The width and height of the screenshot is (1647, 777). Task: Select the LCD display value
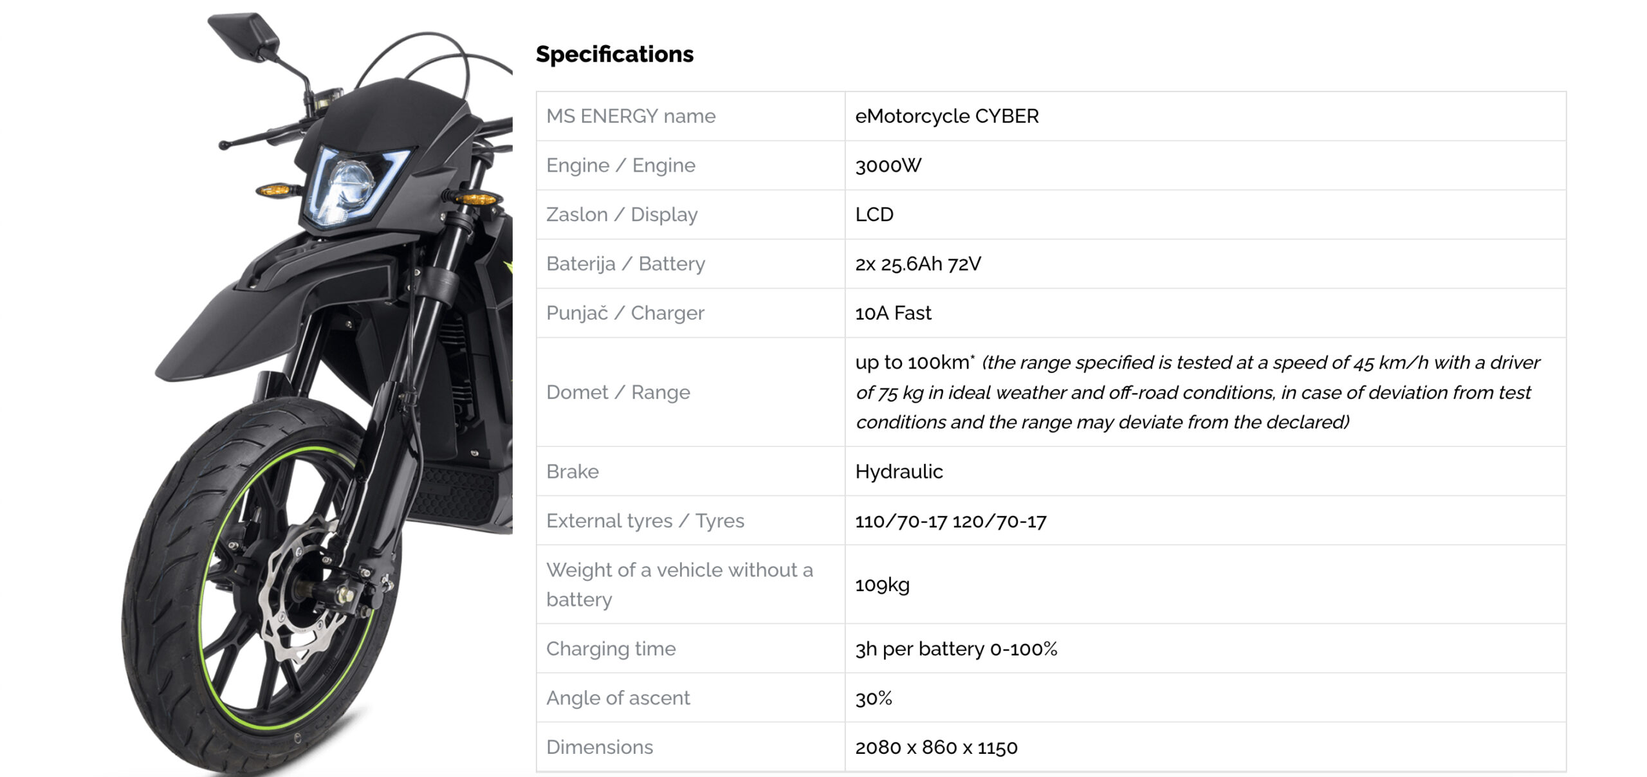(x=874, y=215)
